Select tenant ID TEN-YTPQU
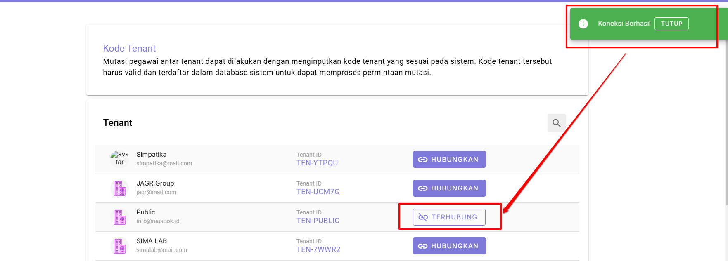This screenshot has width=728, height=261. pyautogui.click(x=317, y=163)
